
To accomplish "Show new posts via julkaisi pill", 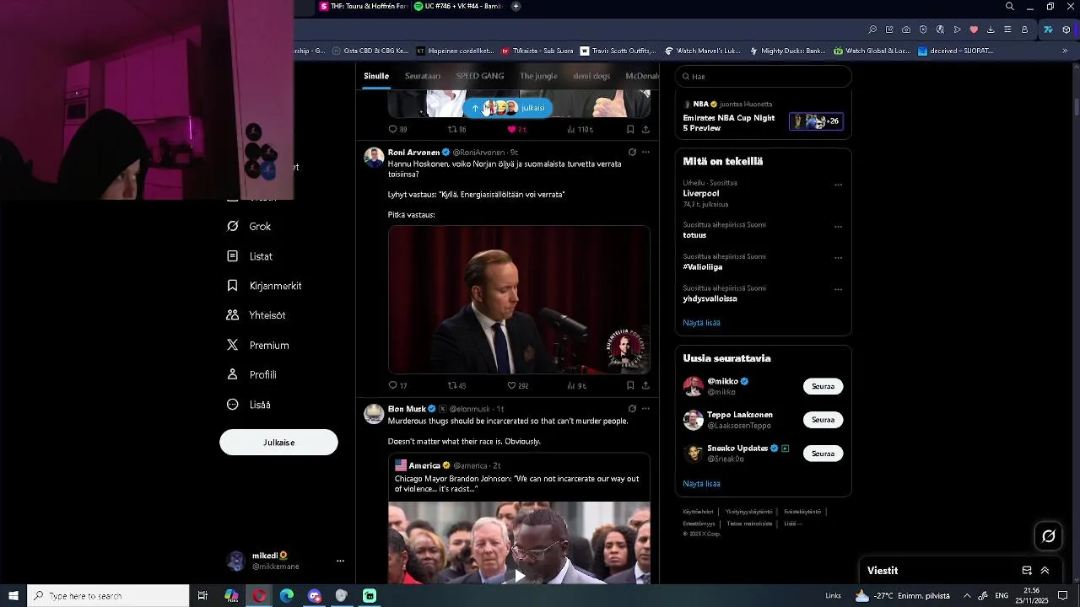I will [x=508, y=108].
